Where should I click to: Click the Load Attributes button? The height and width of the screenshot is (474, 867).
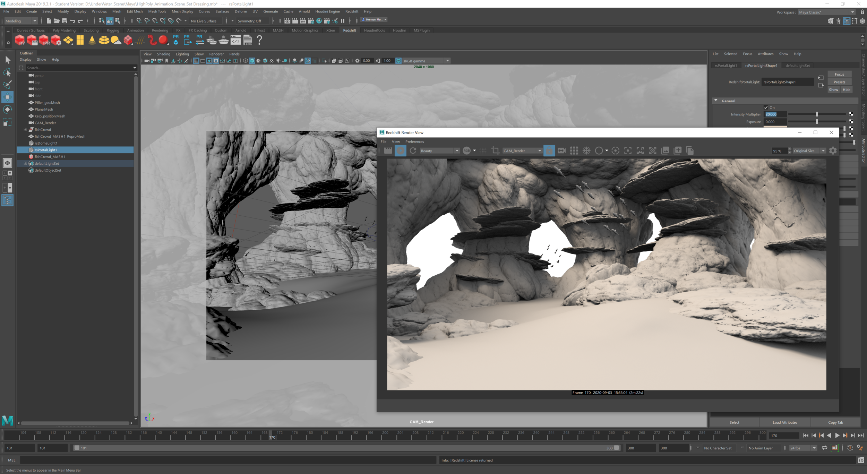coord(785,422)
